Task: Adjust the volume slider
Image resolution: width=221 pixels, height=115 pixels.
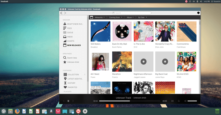Action: [x=192, y=101]
